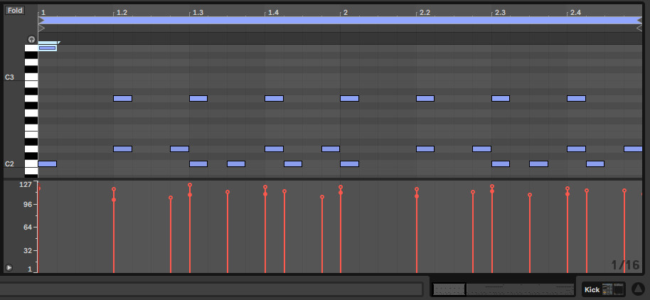Select the highlighted high note at bar 1
Screen dimensions: 650x300
(x=47, y=48)
